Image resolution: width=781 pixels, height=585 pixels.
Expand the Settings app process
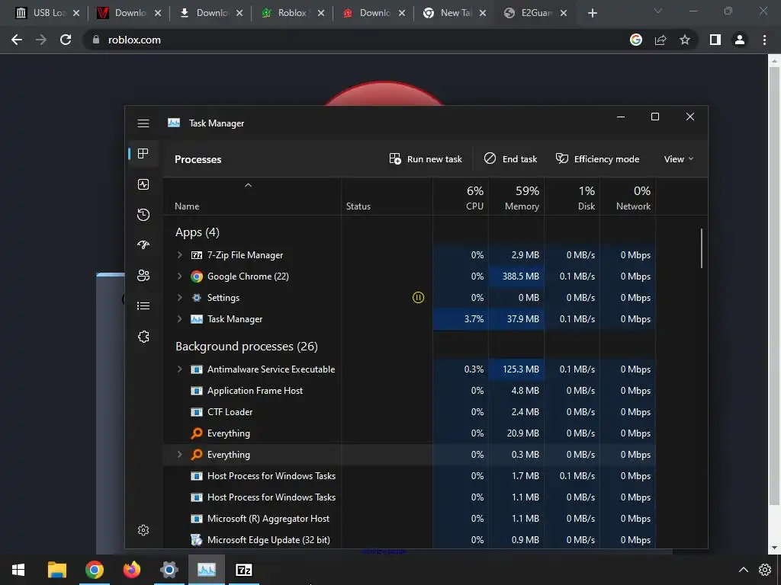pyautogui.click(x=180, y=298)
